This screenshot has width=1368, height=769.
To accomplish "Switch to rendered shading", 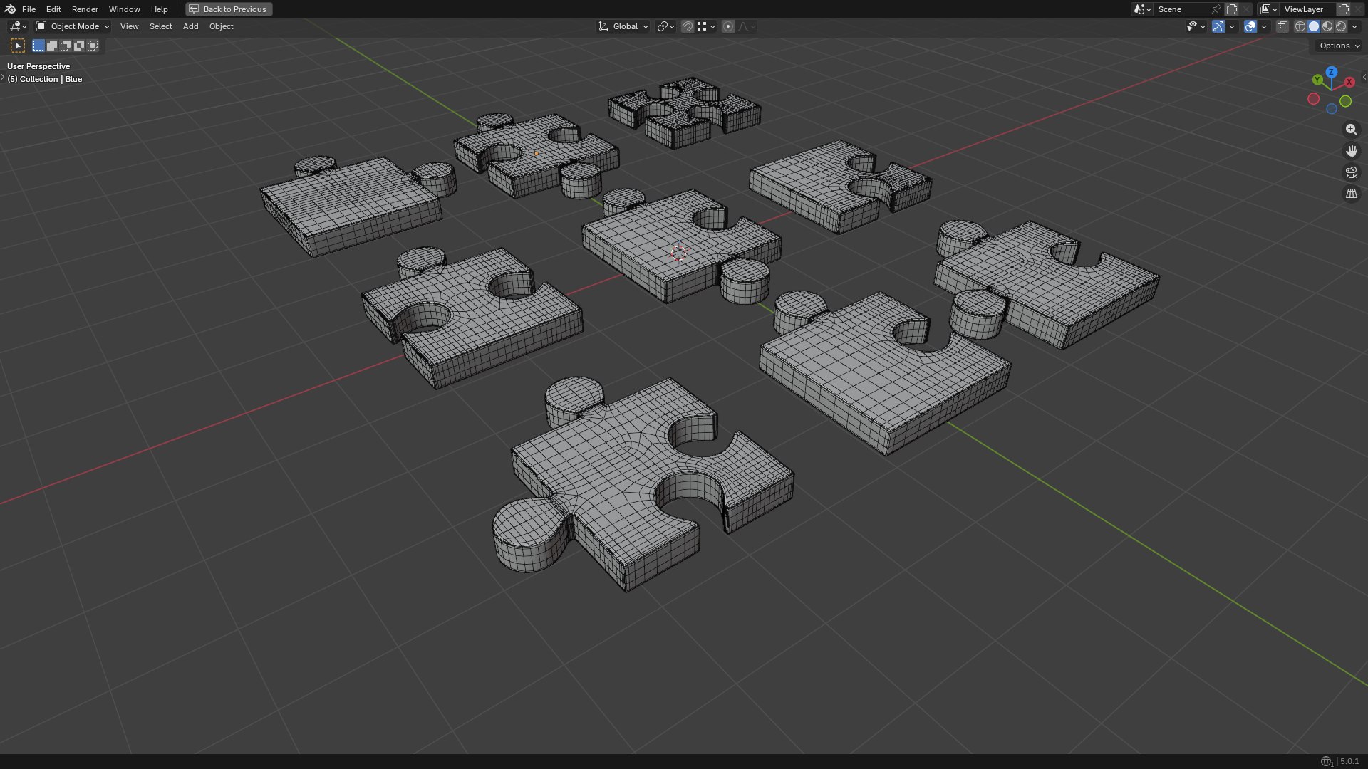I will pos(1341,26).
